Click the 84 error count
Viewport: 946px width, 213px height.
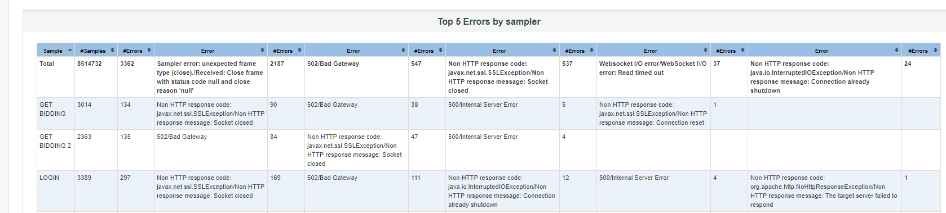click(273, 137)
